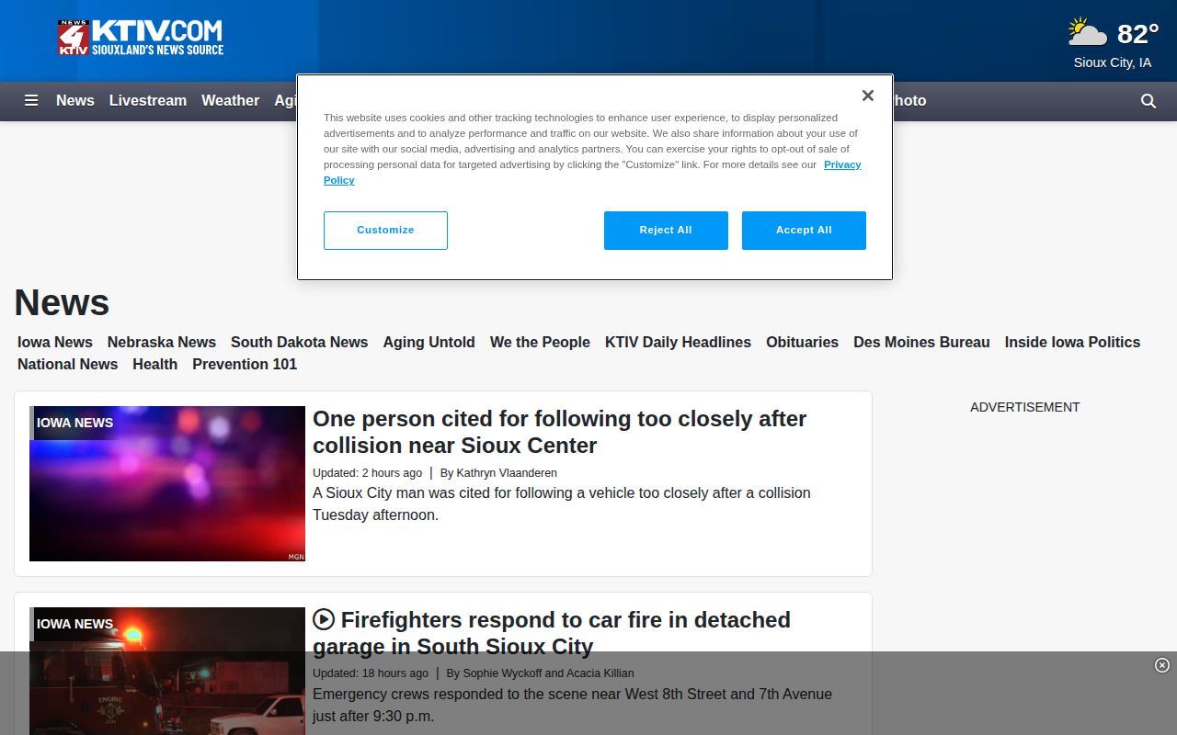
Task: Dismiss the bottom ad overlay close icon
Action: click(1161, 665)
